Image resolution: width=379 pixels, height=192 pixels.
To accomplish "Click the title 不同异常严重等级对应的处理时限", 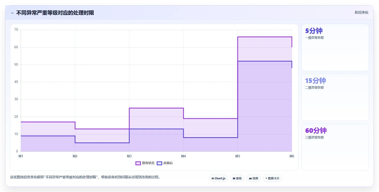I will (55, 13).
